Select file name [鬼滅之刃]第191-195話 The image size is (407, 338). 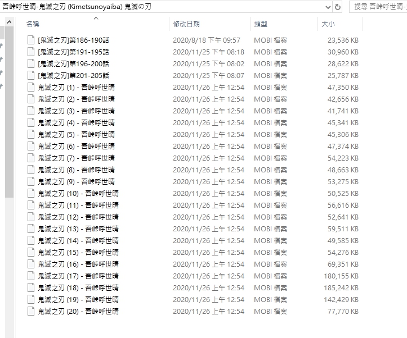point(73,52)
